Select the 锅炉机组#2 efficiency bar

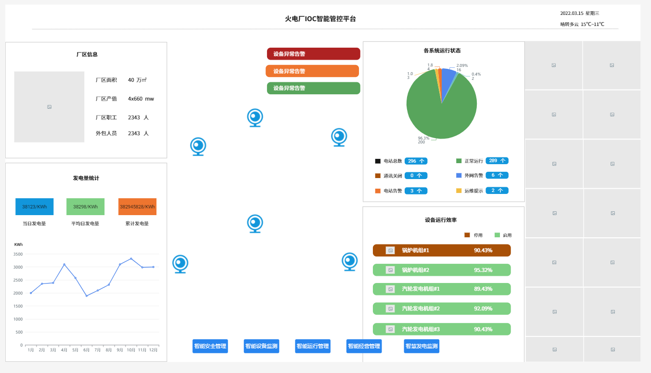coord(442,270)
